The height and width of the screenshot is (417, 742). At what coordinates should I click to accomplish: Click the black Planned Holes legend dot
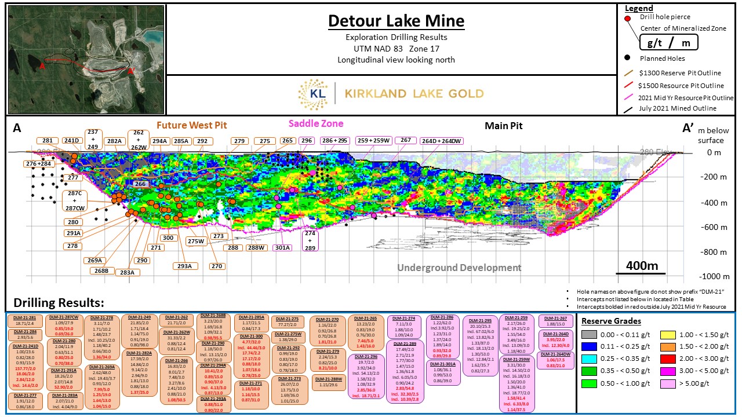coord(628,58)
